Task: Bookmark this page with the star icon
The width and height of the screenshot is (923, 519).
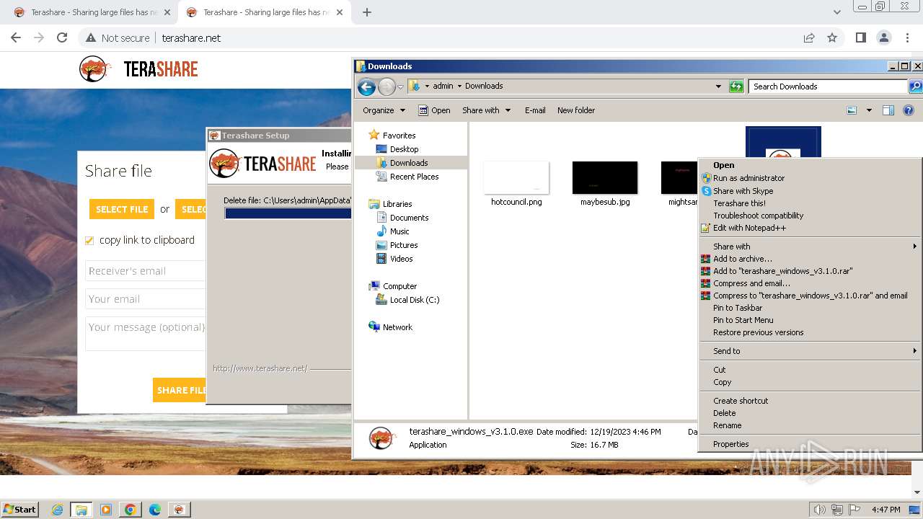Action: [x=832, y=37]
